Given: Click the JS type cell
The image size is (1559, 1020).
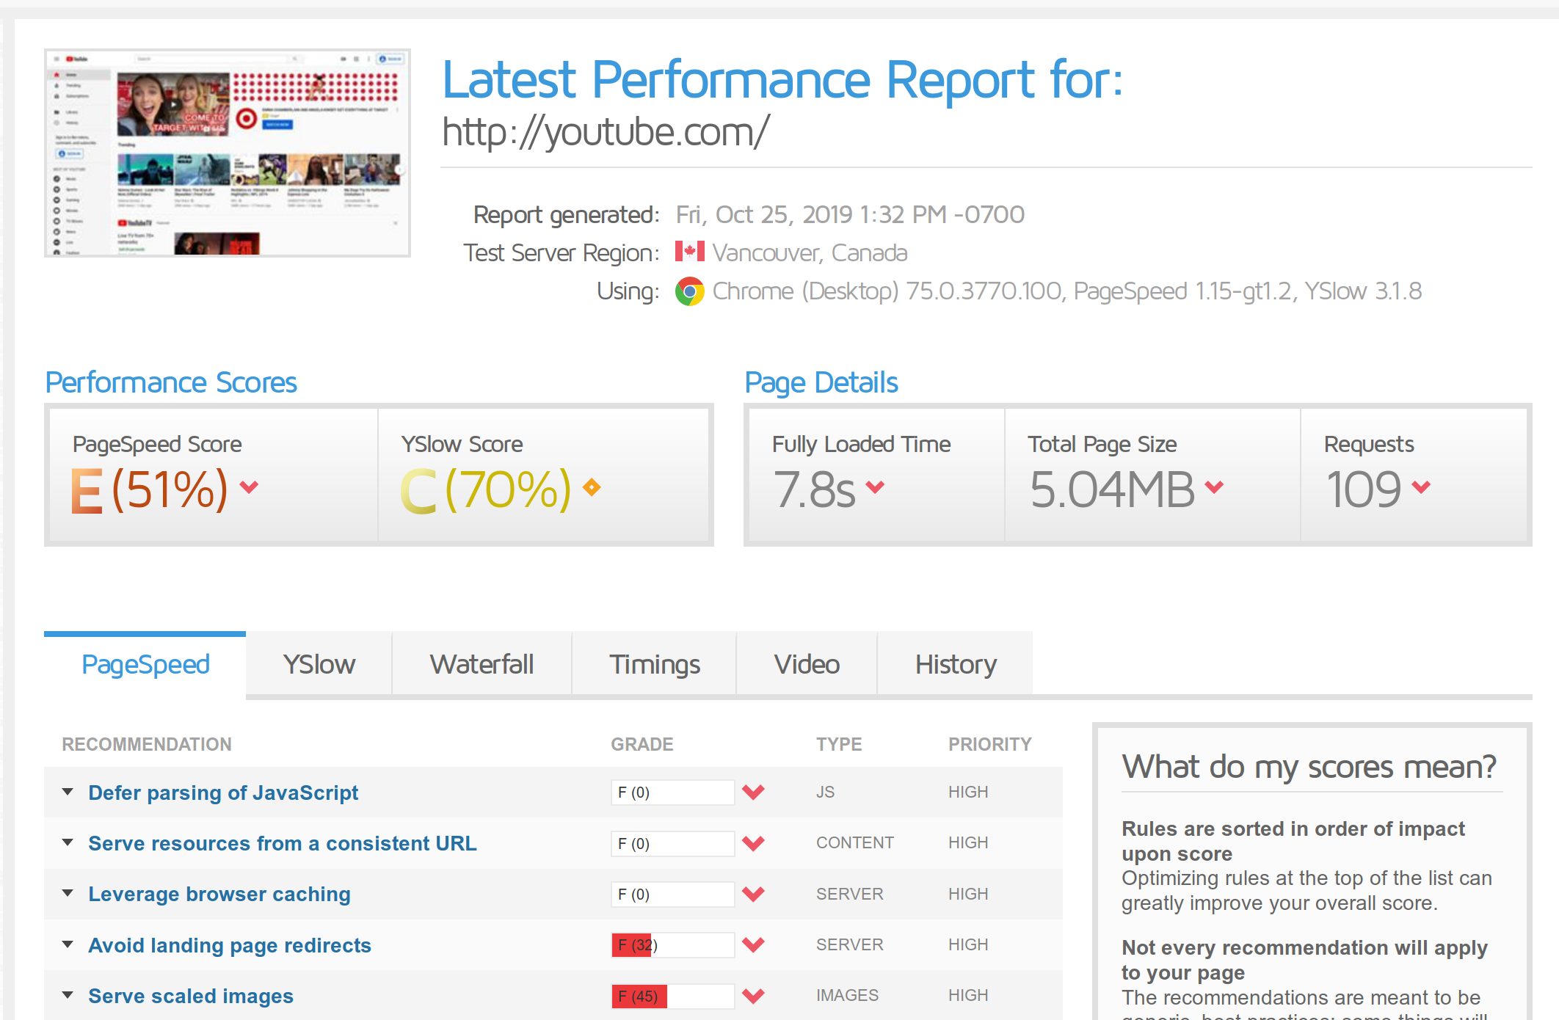Looking at the screenshot, I should pos(825,792).
